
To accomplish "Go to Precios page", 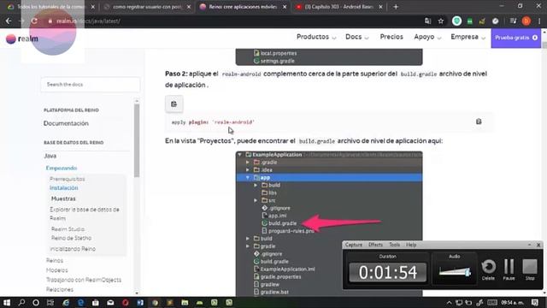I will coord(391,37).
